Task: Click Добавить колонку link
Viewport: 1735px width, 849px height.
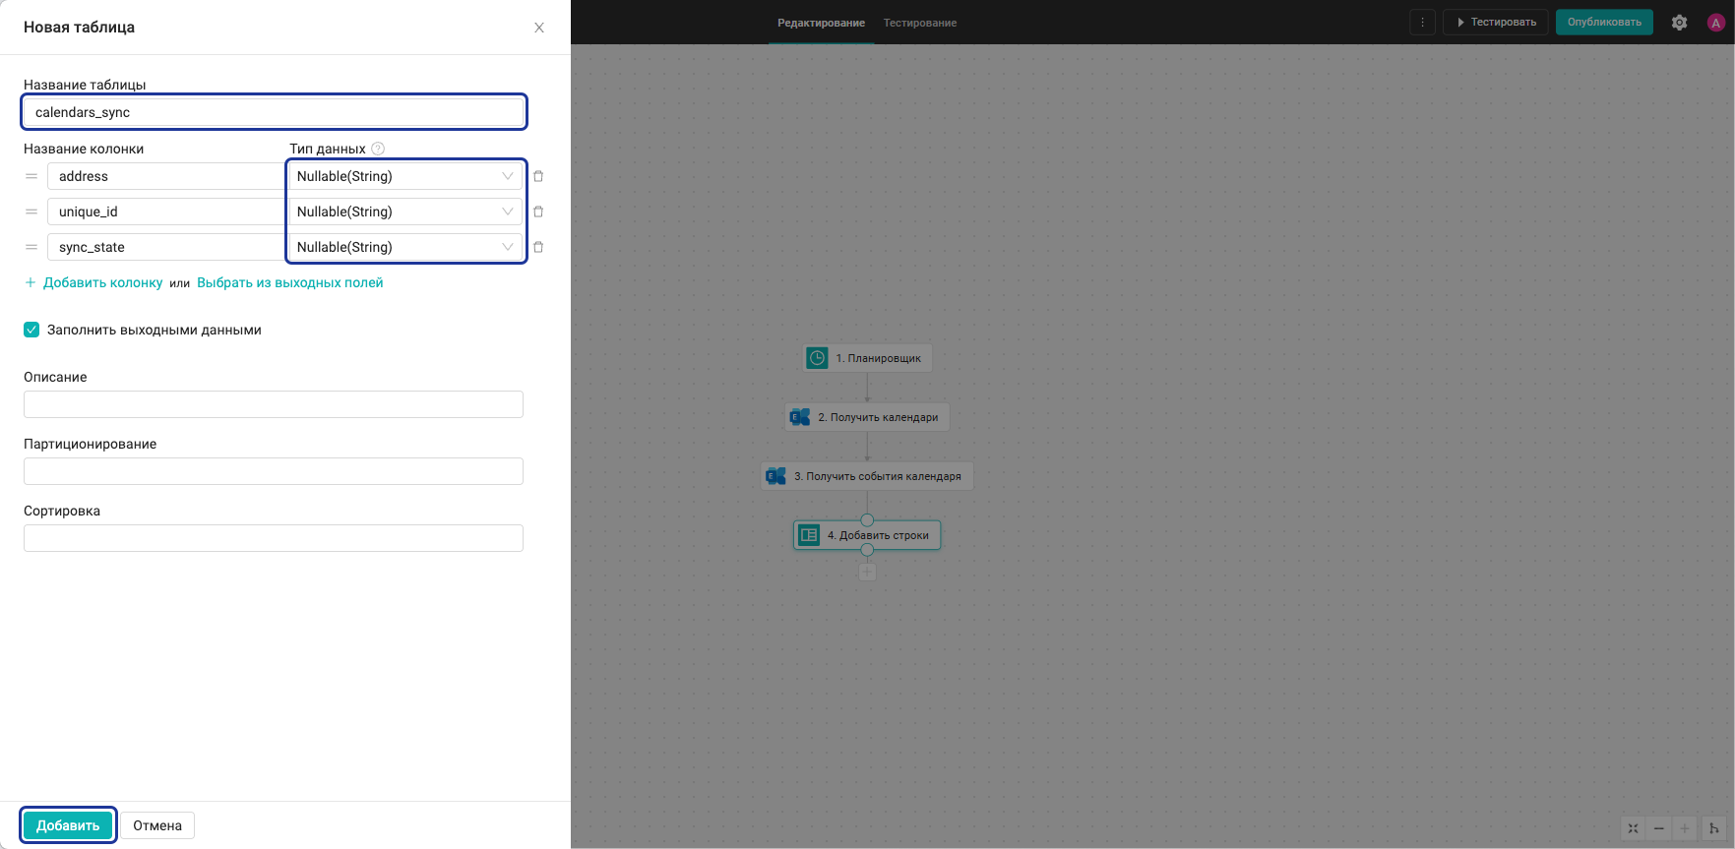Action: (93, 282)
